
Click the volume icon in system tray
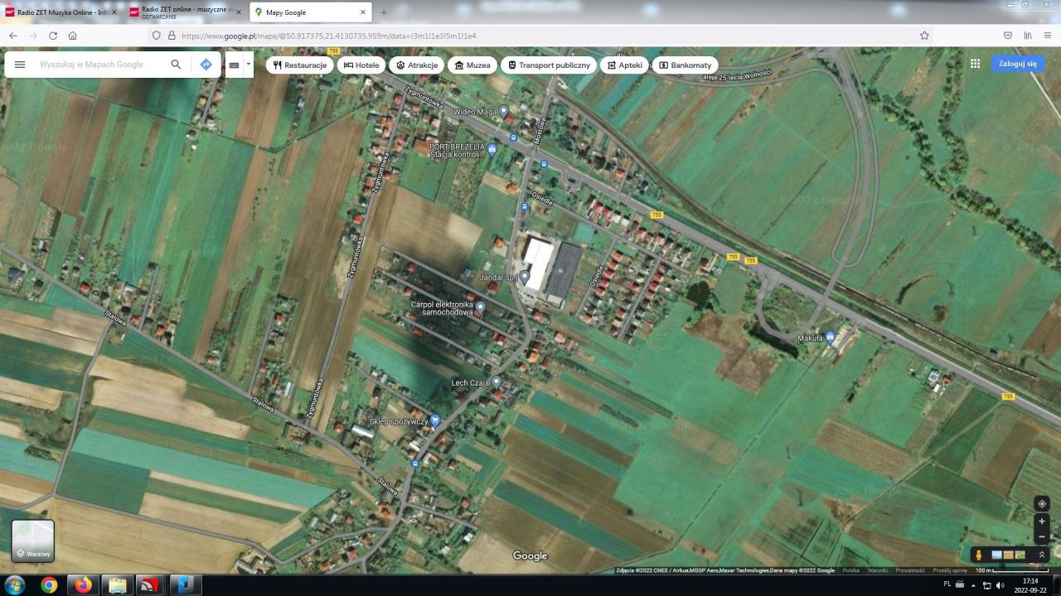pos(1000,585)
